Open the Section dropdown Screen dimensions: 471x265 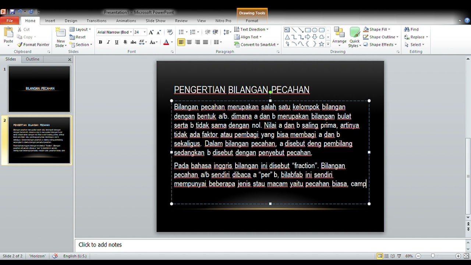(81, 45)
